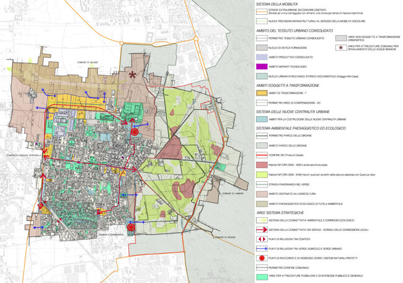
Task: Click the red triangles Punti di Relazioni icon
Action: [262, 238]
